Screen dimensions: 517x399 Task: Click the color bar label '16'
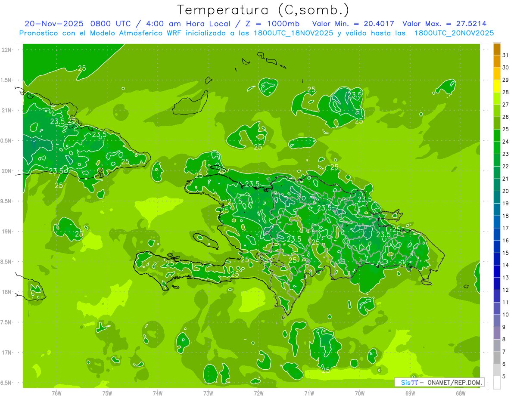click(x=506, y=241)
